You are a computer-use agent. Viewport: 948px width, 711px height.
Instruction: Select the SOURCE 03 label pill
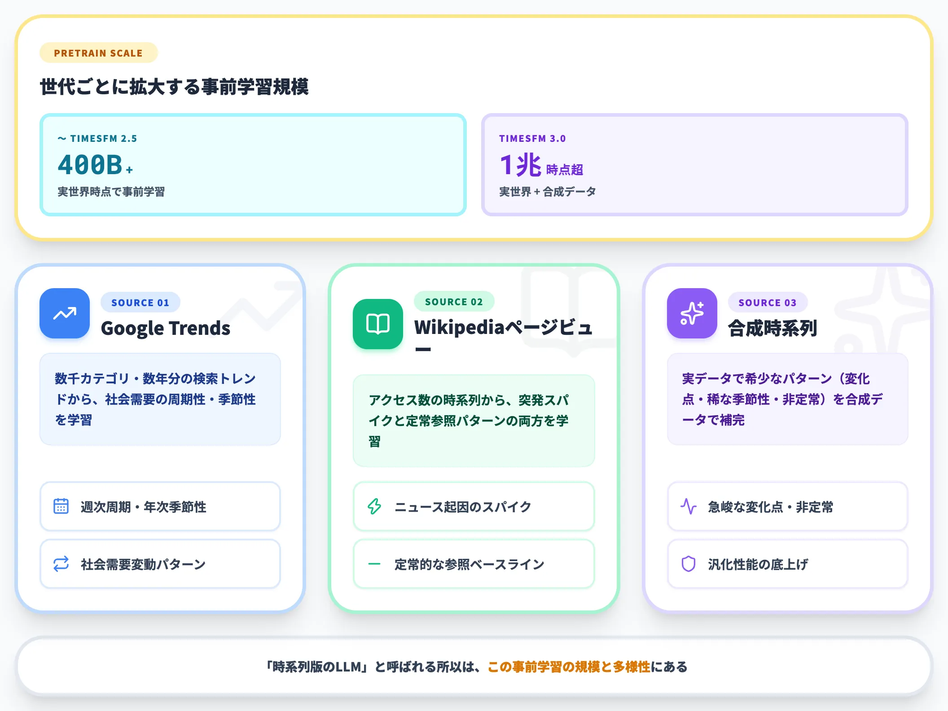point(768,303)
